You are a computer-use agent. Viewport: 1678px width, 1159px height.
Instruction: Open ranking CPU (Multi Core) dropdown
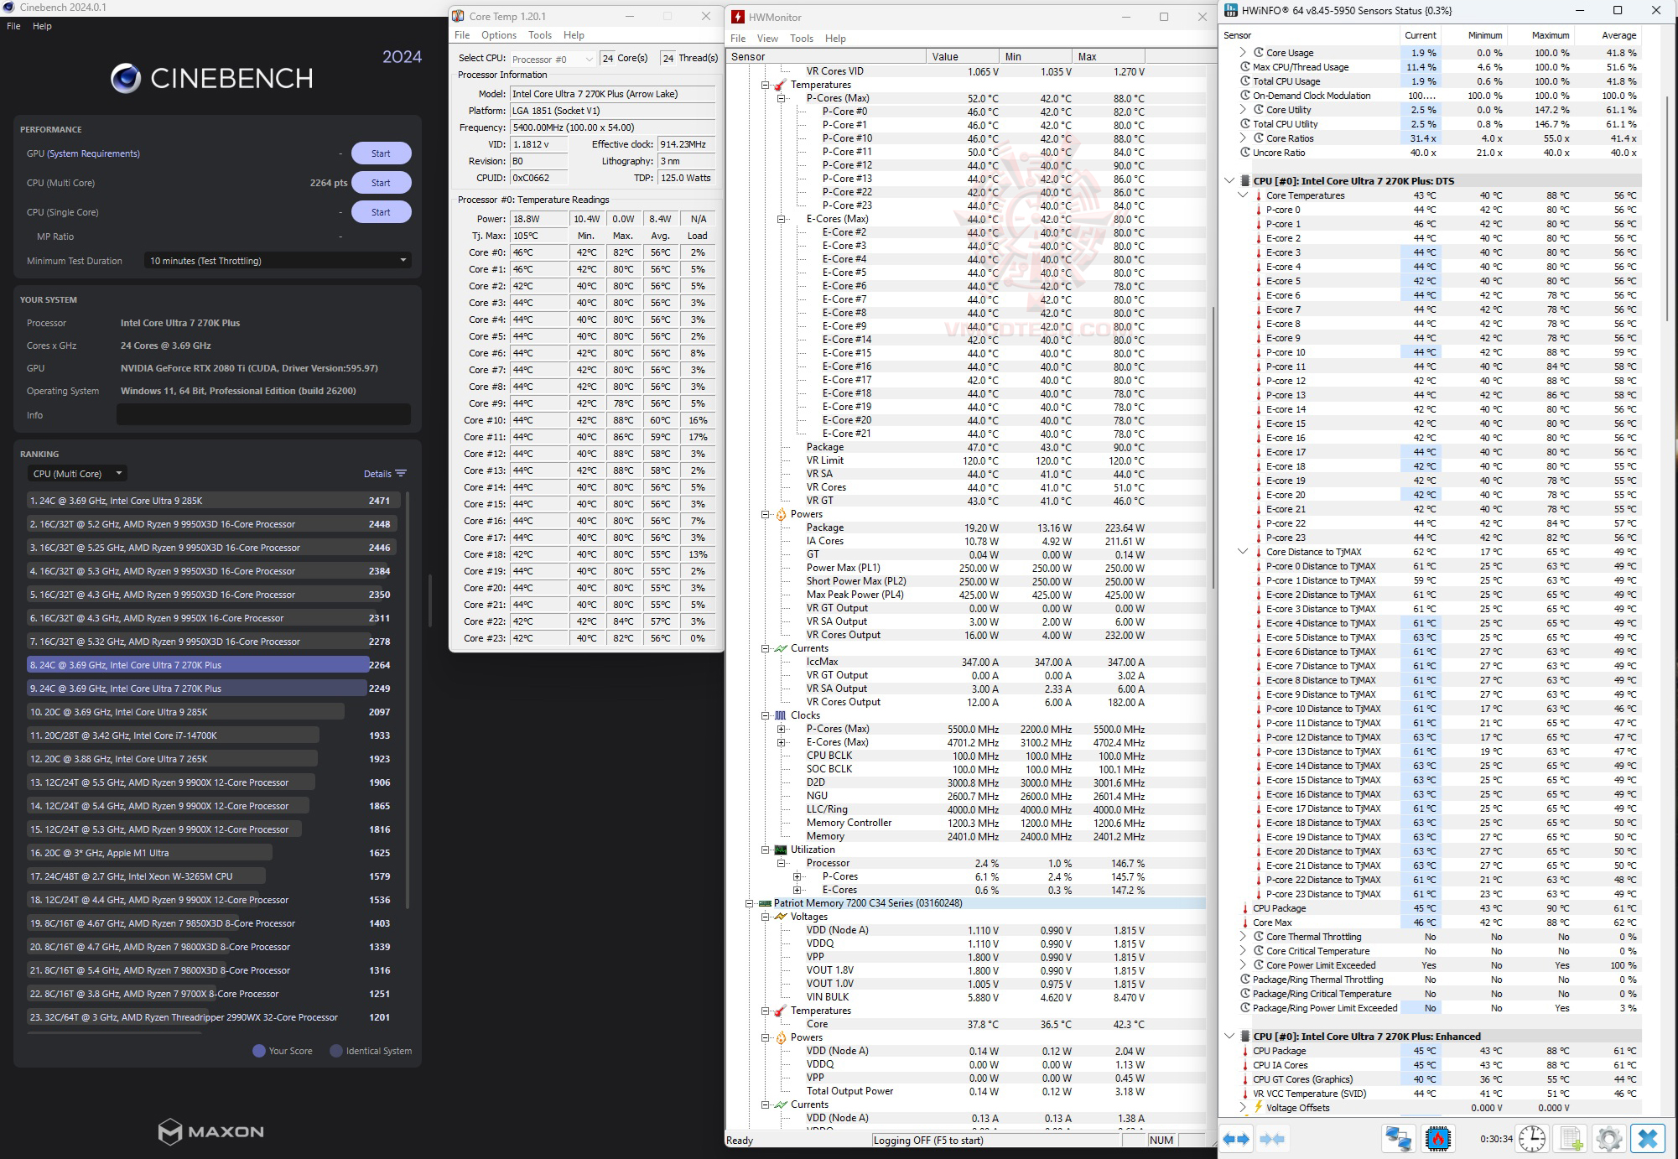point(76,474)
